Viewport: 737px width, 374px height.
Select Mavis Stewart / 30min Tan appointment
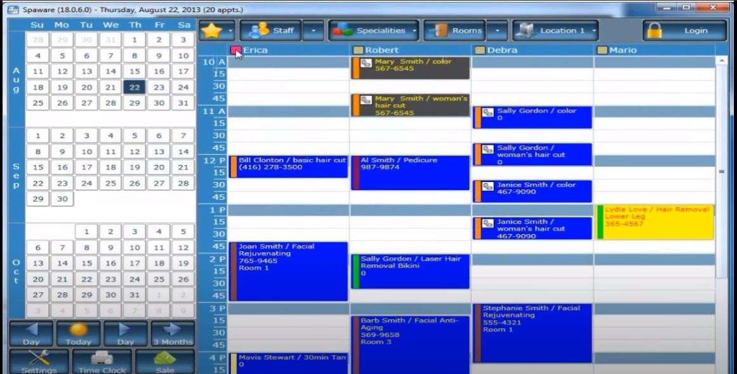[288, 364]
